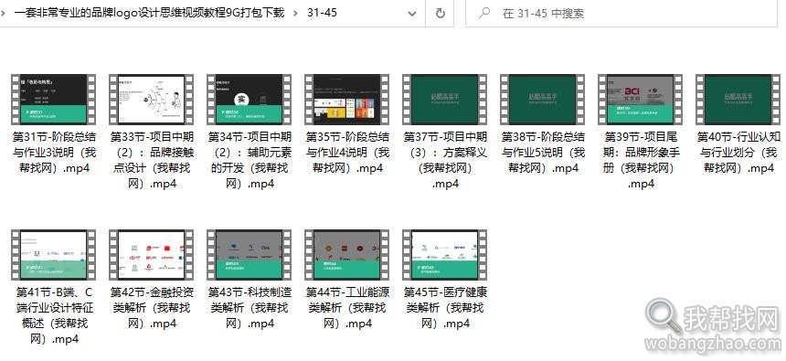Select the 第39节 品牌形象手册 video thumbnail
This screenshot has width=786, height=361.
point(640,100)
